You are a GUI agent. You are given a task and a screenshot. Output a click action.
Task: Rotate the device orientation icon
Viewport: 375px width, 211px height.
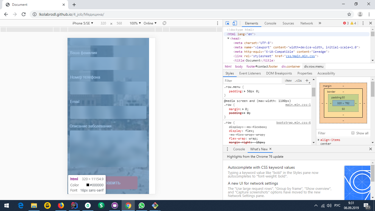(164, 23)
